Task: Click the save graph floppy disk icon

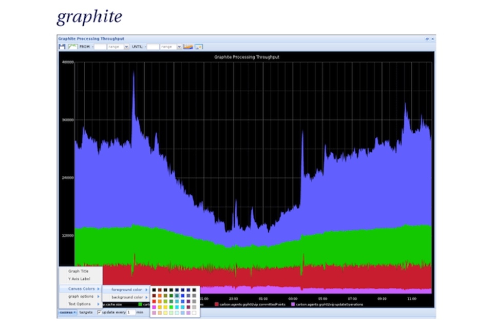Action: coord(62,47)
